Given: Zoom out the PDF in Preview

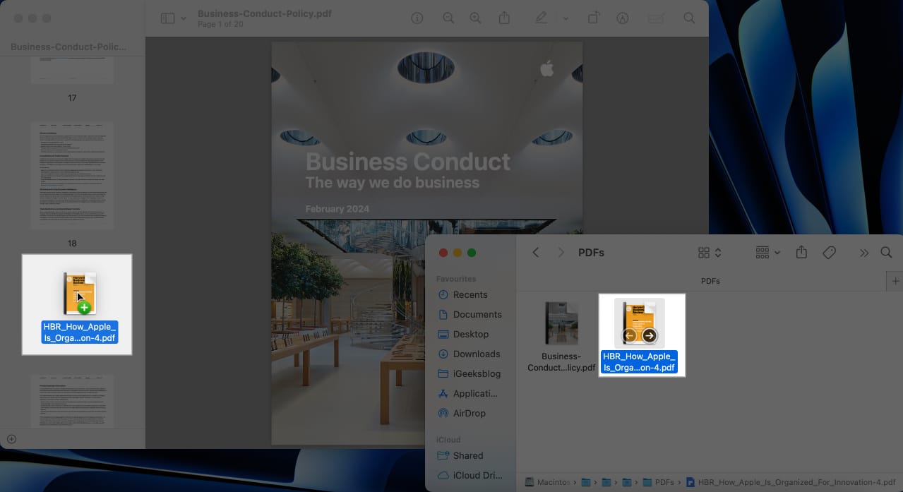Looking at the screenshot, I should pos(448,19).
